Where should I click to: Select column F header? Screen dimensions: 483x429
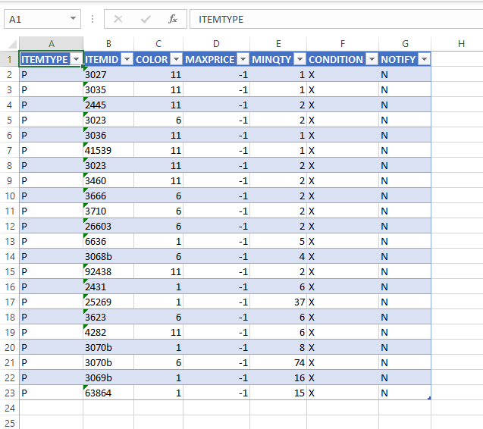[343, 44]
